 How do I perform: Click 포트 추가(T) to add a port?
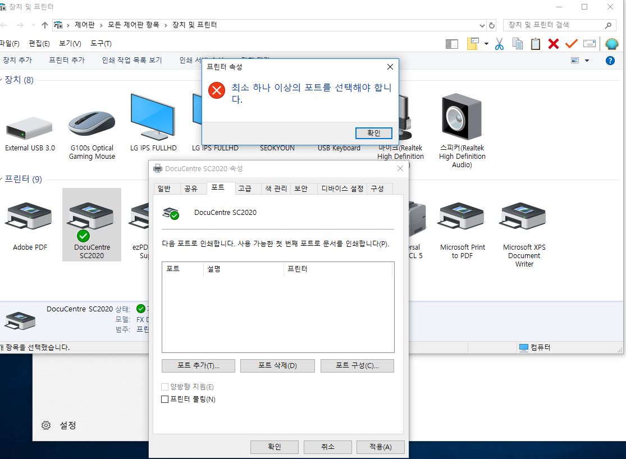tap(197, 365)
